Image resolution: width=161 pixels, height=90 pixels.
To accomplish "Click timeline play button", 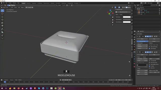I will [67, 80].
